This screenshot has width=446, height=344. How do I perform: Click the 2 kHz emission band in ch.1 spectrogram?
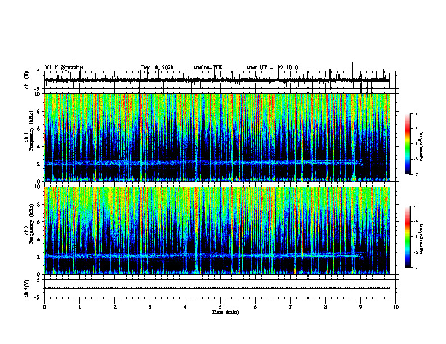[202, 162]
